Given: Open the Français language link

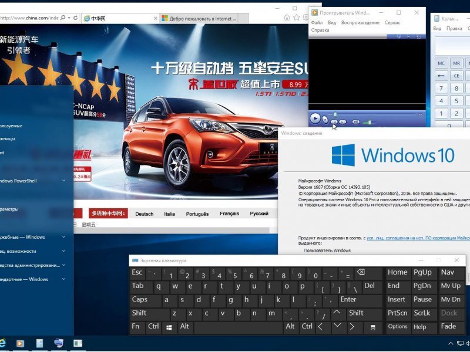Looking at the screenshot, I should [229, 214].
